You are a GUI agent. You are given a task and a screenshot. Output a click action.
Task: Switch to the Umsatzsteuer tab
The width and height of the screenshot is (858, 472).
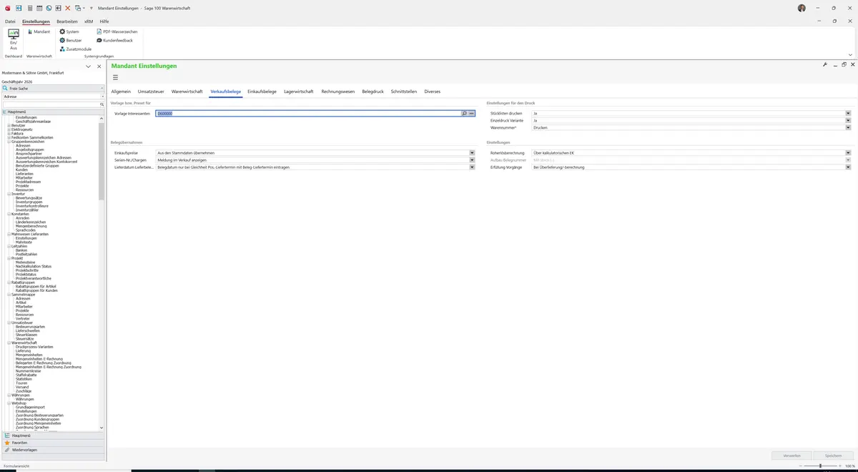[151, 92]
